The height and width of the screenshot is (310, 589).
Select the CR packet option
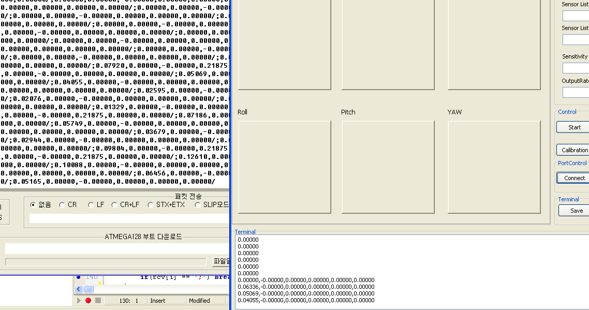coord(62,205)
